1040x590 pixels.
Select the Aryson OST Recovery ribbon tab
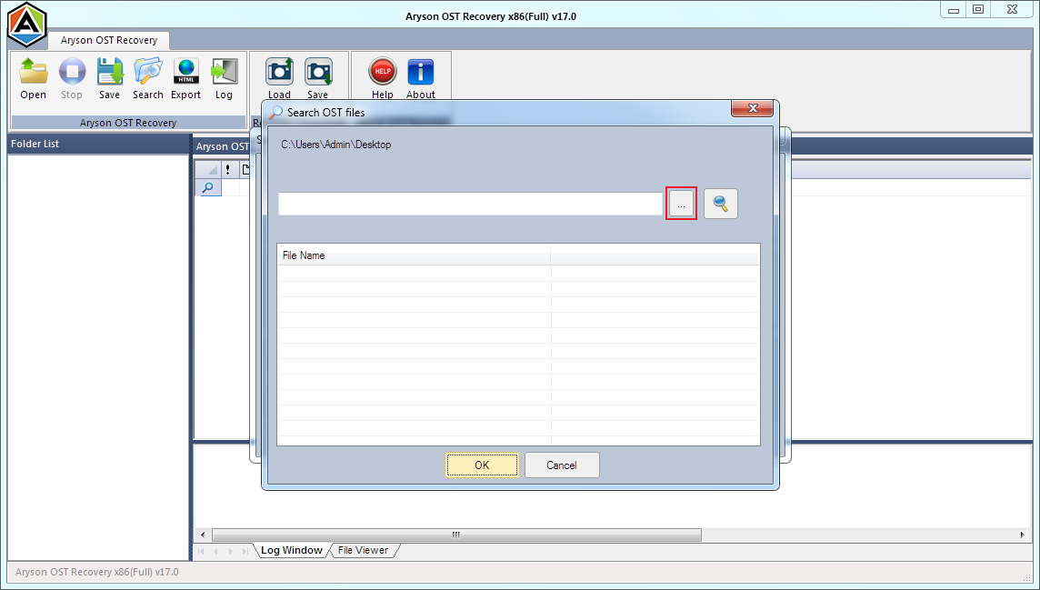(109, 40)
